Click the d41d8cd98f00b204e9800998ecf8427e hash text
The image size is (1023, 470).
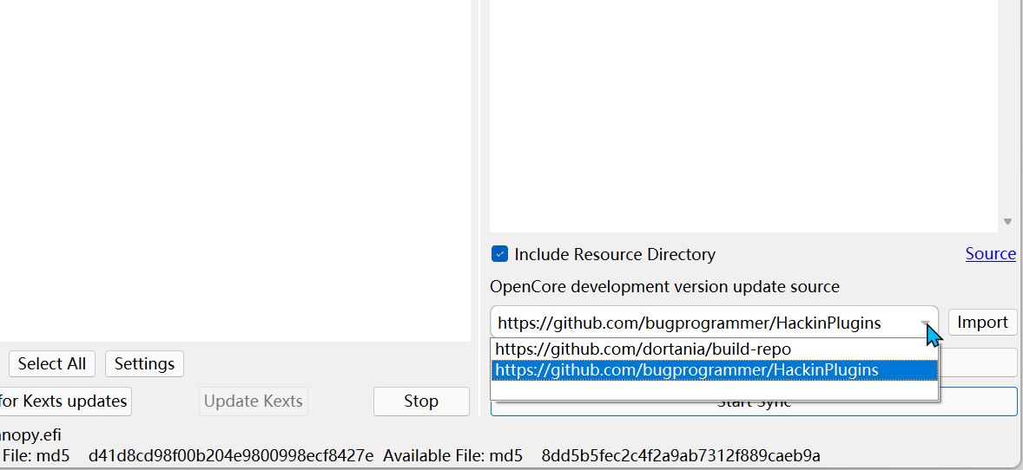[231, 455]
